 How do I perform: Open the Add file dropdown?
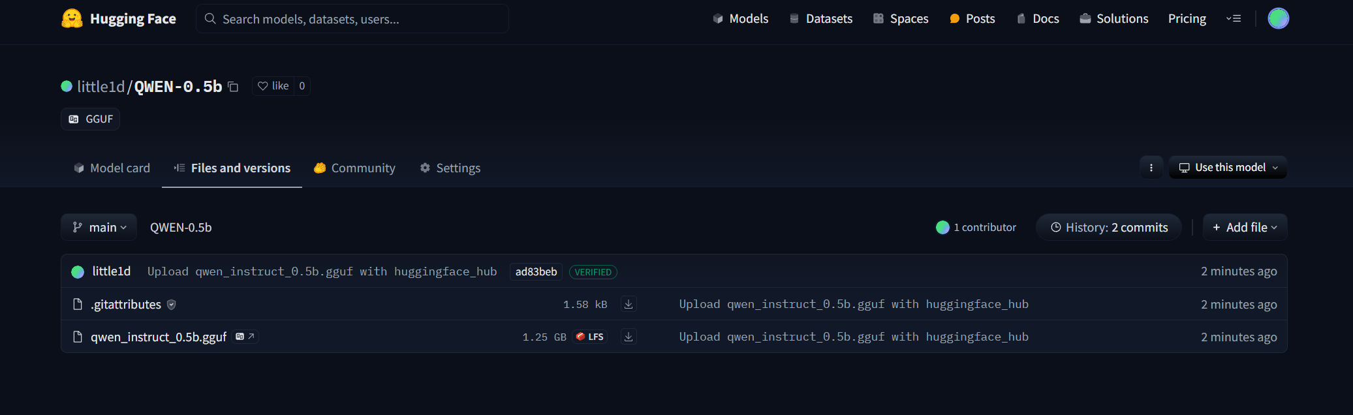tap(1245, 227)
